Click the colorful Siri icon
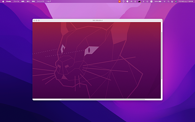195x122 pixels. [x=176, y=1]
